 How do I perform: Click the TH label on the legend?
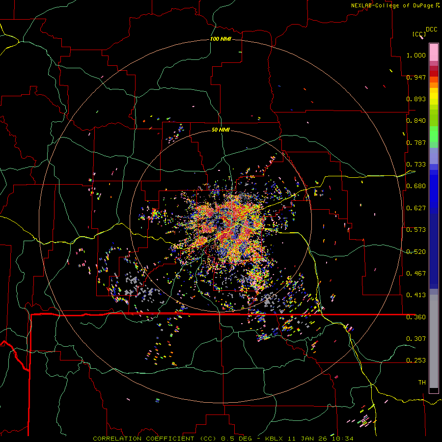(x=422, y=383)
